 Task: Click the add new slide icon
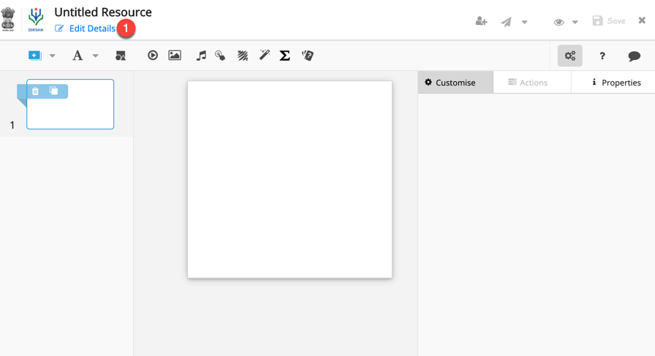(34, 56)
